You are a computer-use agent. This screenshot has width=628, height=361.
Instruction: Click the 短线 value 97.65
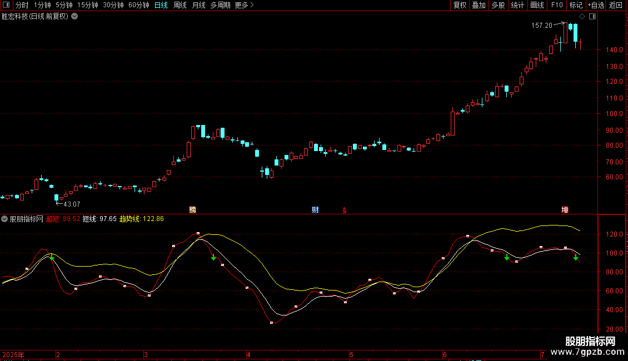(x=108, y=219)
